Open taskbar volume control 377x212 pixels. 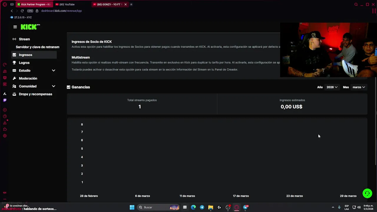pyautogui.click(x=359, y=207)
